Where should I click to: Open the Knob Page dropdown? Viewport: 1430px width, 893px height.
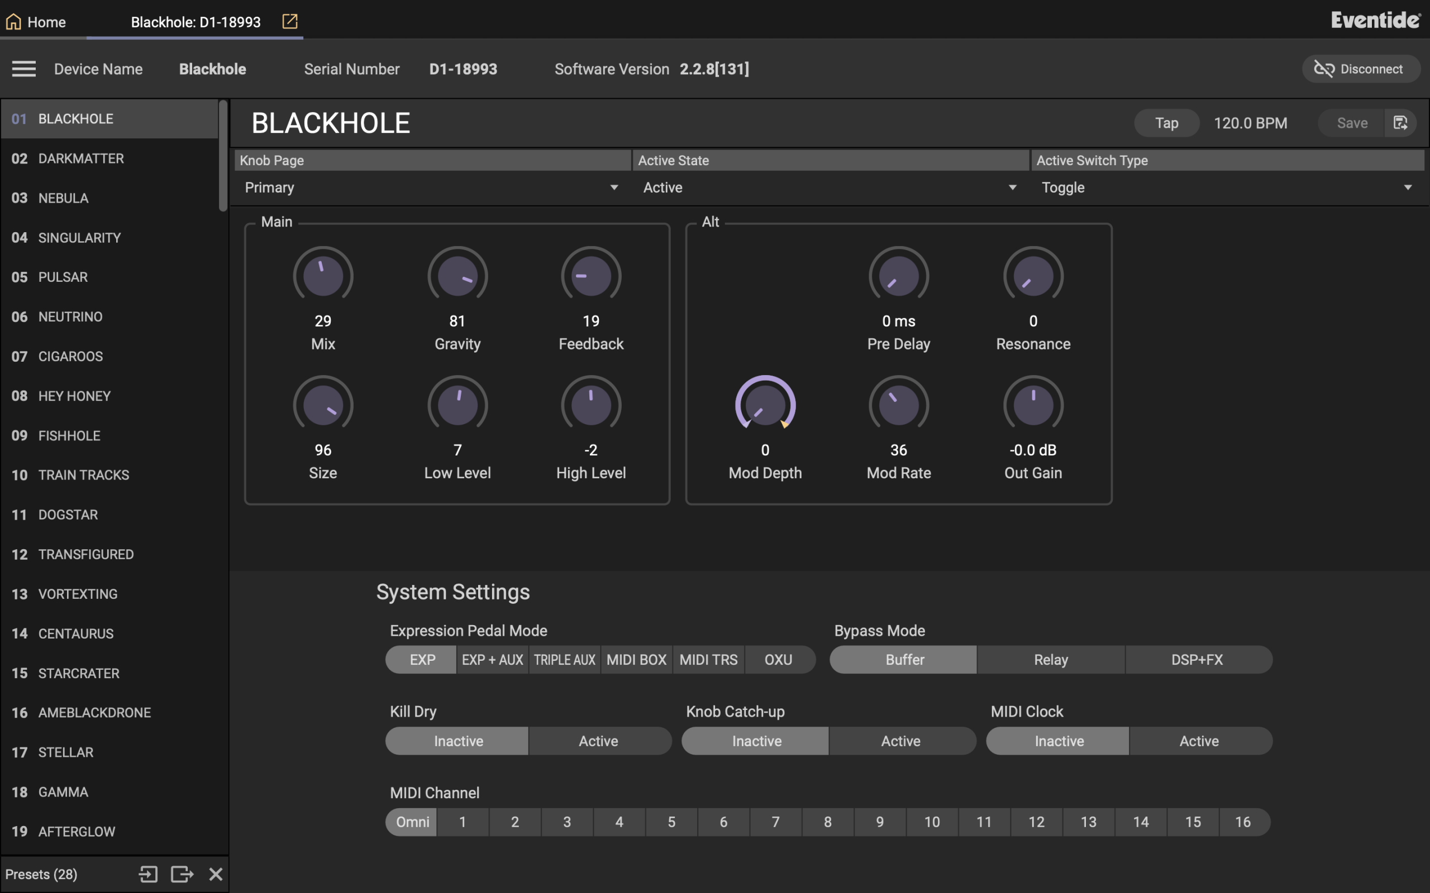point(432,187)
